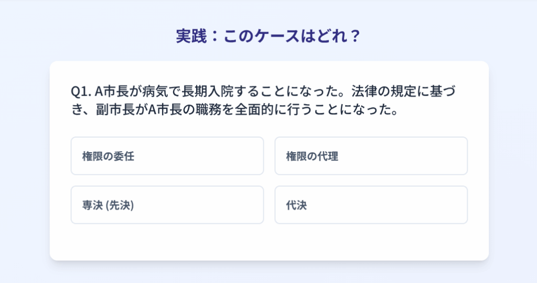Click the heading 実践：このケースはどれ？

click(x=268, y=37)
